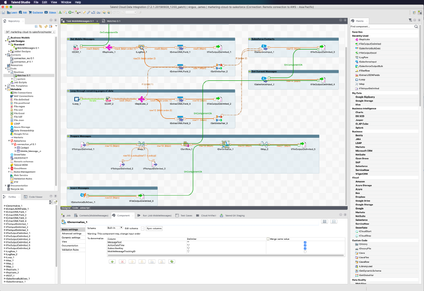424x291 pixels.
Task: Select the tLogRow_1 magnifier component
Action: click(143, 48)
